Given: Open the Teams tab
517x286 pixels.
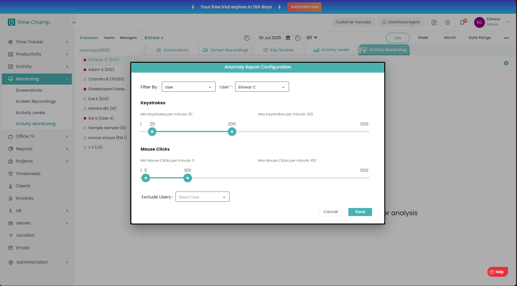Looking at the screenshot, I should pos(109,38).
